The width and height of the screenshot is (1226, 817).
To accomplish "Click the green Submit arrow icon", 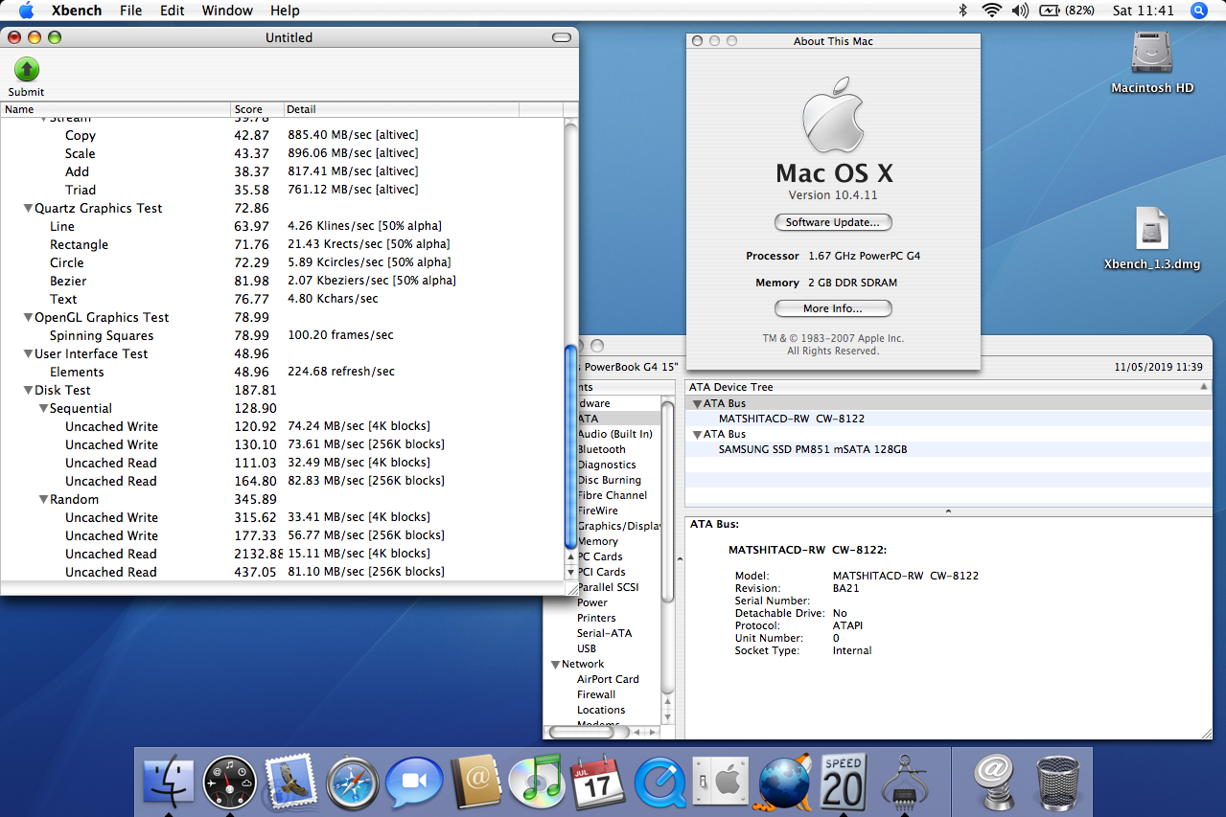I will [x=26, y=70].
